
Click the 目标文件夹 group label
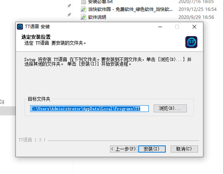(39, 99)
